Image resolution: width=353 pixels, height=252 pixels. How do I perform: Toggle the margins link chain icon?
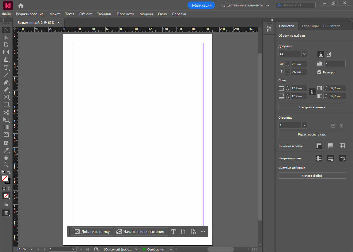[x=312, y=92]
